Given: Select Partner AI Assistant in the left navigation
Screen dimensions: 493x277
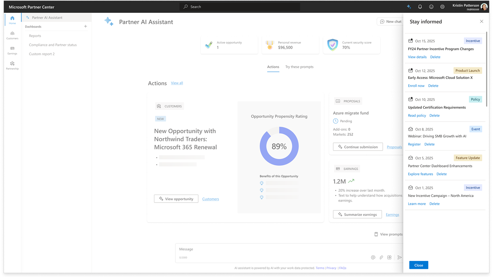Looking at the screenshot, I should (56, 17).
